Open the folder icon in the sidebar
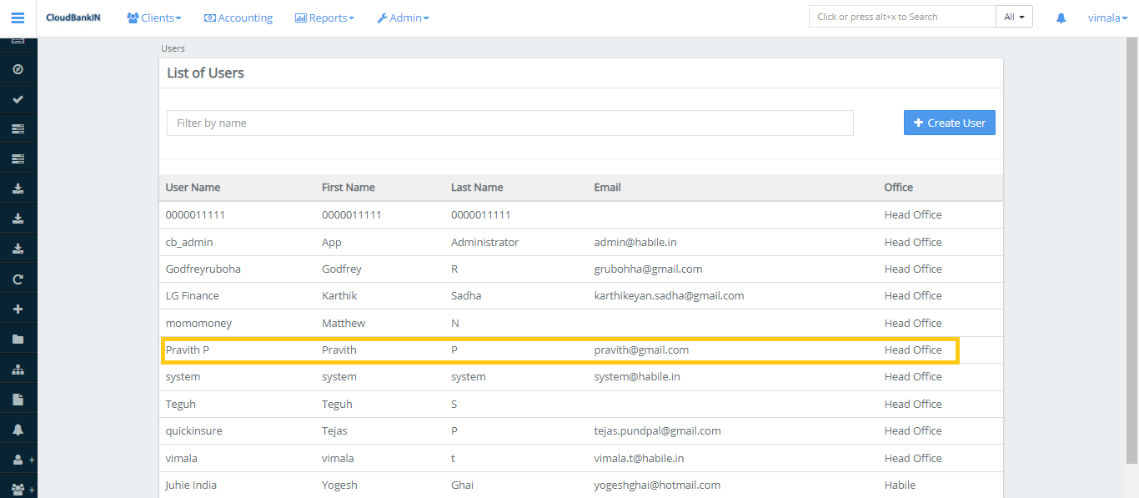Screen dimensions: 1139x498 (18, 338)
